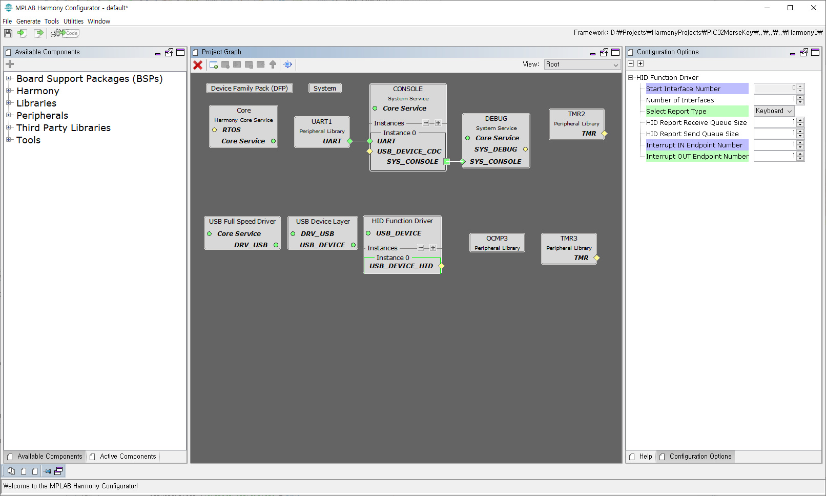The height and width of the screenshot is (496, 826).
Task: Open the Generate menu
Action: (x=28, y=21)
